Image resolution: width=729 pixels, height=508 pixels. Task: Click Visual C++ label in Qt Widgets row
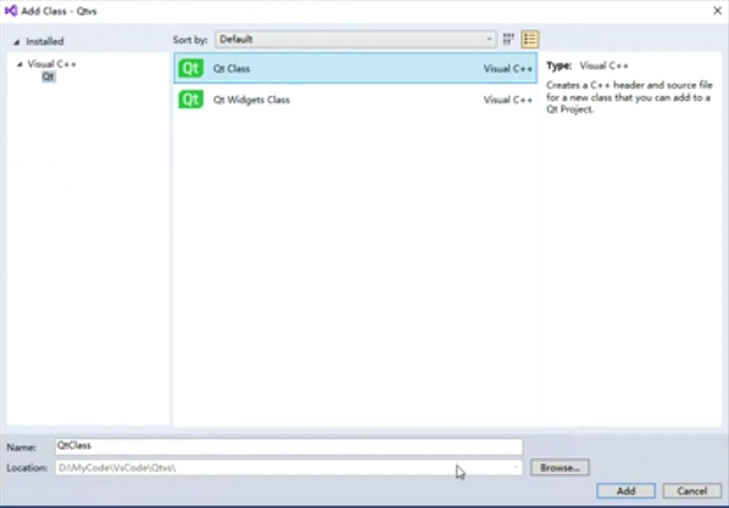508,100
